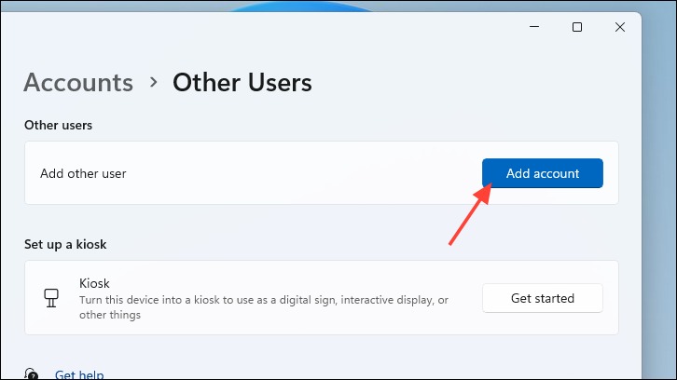The height and width of the screenshot is (380, 677).
Task: Close the Settings window
Action: pos(619,27)
